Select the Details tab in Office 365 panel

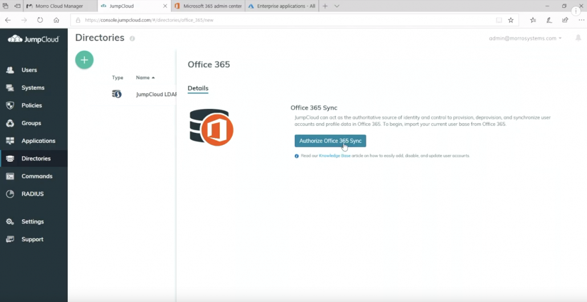tap(198, 88)
